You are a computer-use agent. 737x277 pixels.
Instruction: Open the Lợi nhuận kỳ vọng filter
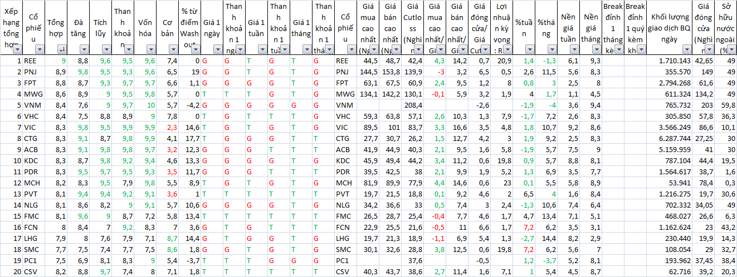tap(507, 50)
